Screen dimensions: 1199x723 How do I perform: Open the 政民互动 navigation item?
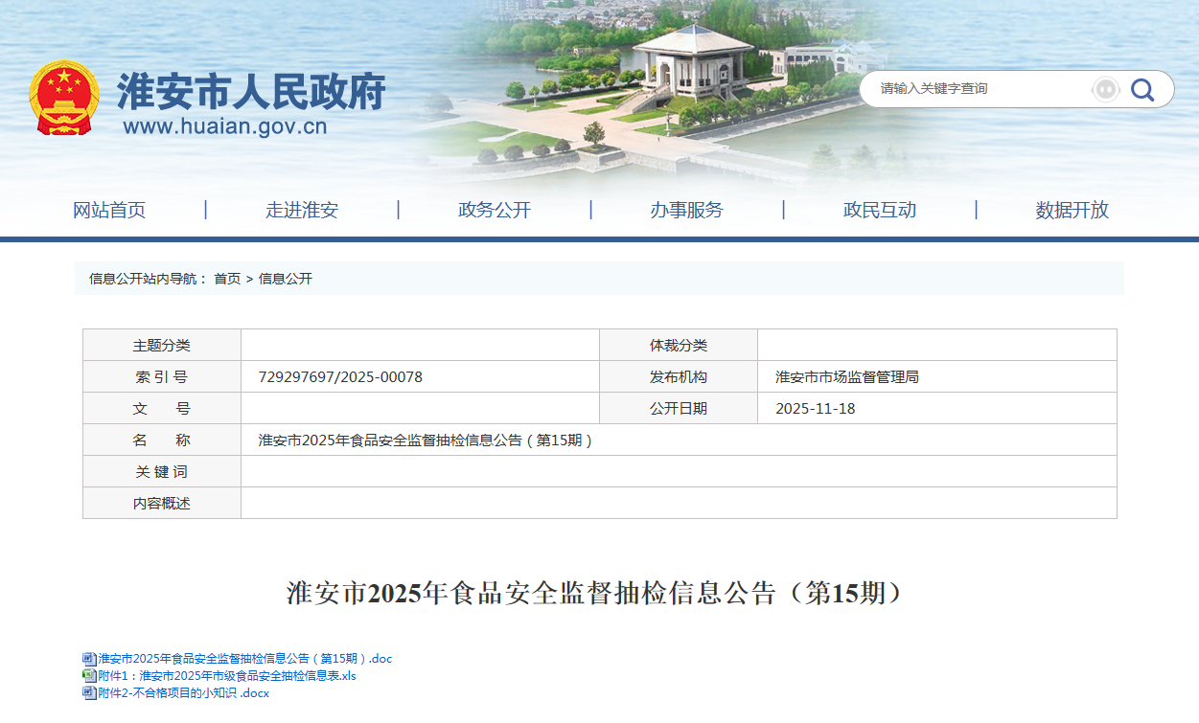880,211
